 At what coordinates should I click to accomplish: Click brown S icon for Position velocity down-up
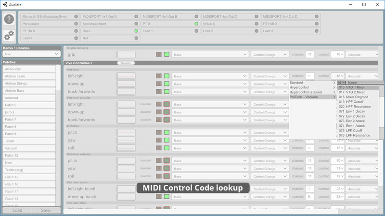point(159,112)
